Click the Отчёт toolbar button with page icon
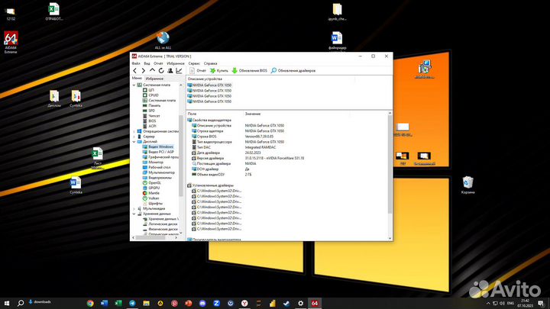The width and height of the screenshot is (550, 309). coord(198,71)
